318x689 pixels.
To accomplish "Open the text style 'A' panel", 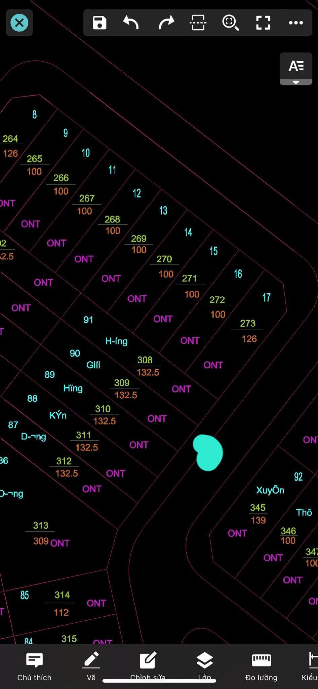I will pyautogui.click(x=296, y=66).
